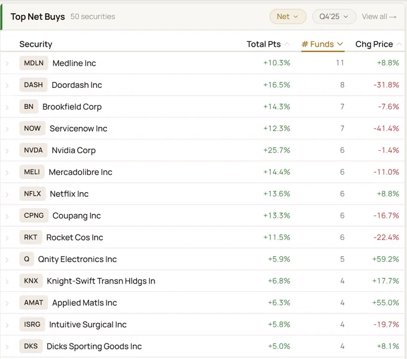Click Doordash's +16.5% Total Pts value
Screen dimensions: 407x359
tap(277, 85)
